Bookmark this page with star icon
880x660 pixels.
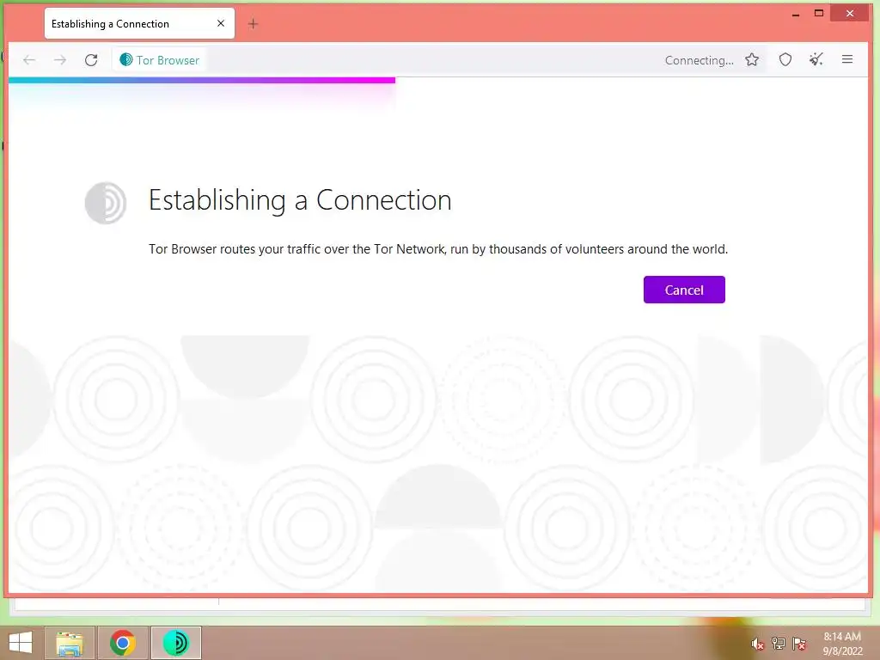coord(752,59)
